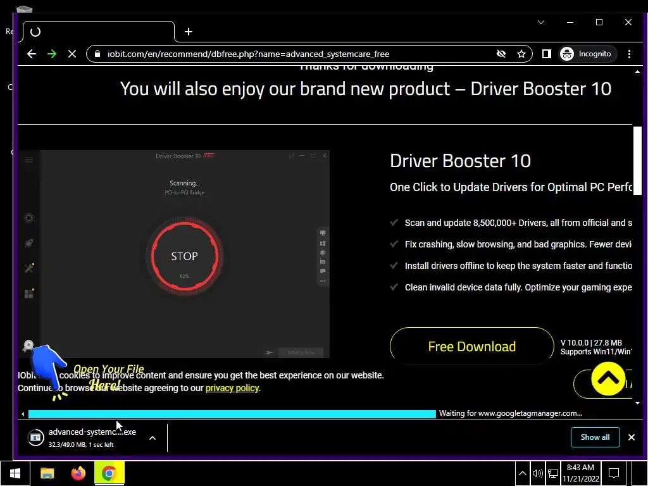This screenshot has width=648, height=486.
Task: Click 'Scan and update 8,500,000+ Drivers' text
Action: click(518, 223)
